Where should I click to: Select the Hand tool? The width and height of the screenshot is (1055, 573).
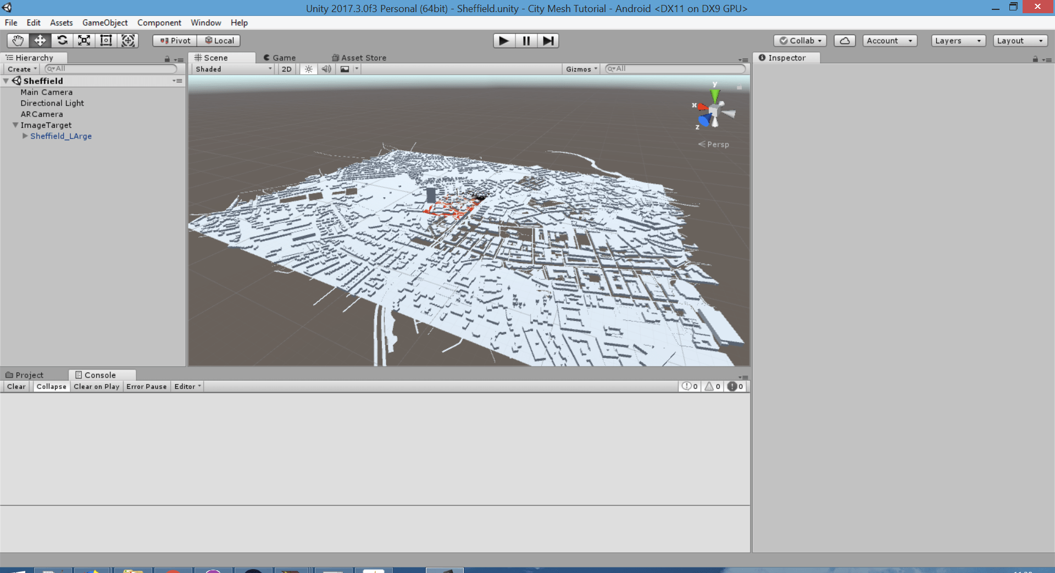pos(18,41)
